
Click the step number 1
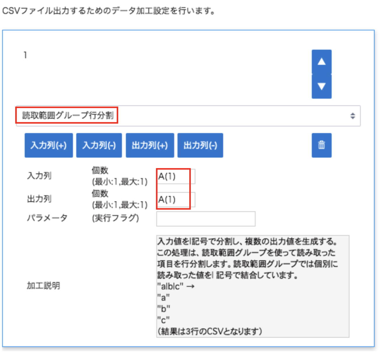25,55
